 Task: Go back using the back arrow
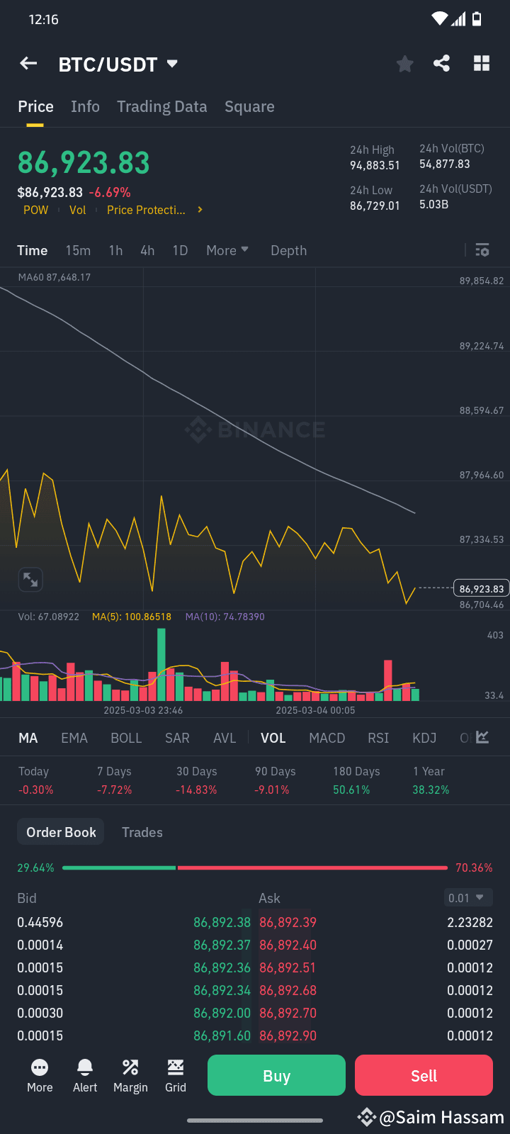click(x=28, y=63)
